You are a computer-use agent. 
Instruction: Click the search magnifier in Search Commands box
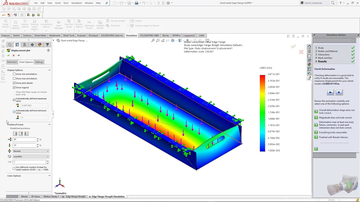[x=333, y=3]
